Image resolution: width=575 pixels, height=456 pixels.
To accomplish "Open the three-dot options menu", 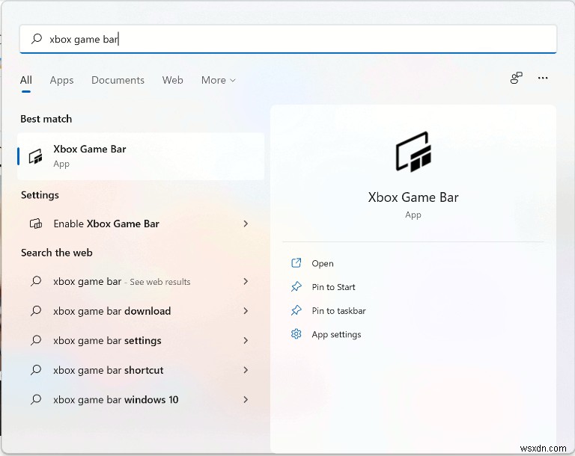I will (x=543, y=78).
